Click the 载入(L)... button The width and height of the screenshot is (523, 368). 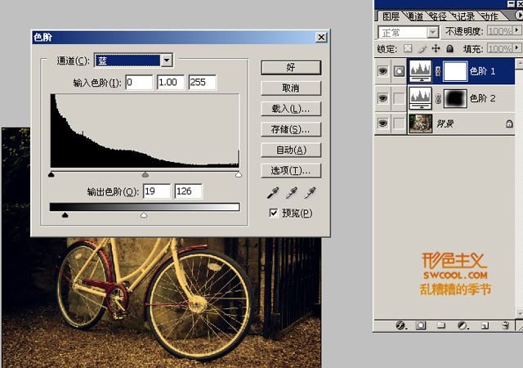(291, 109)
